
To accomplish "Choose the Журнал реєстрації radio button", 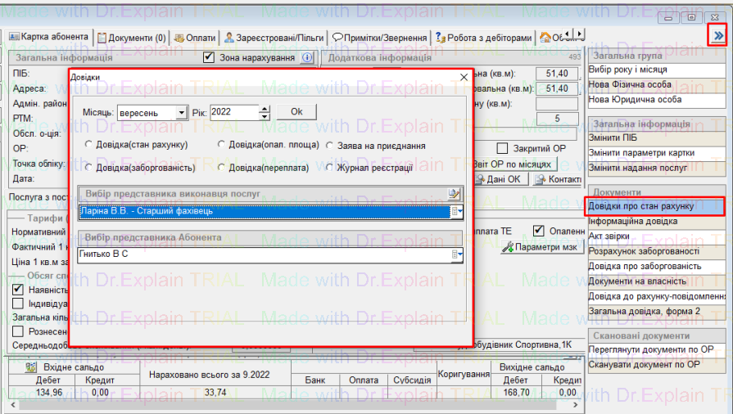I will [330, 167].
